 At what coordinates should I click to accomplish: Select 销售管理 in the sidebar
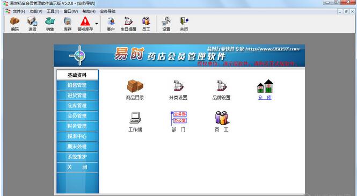tap(77, 85)
